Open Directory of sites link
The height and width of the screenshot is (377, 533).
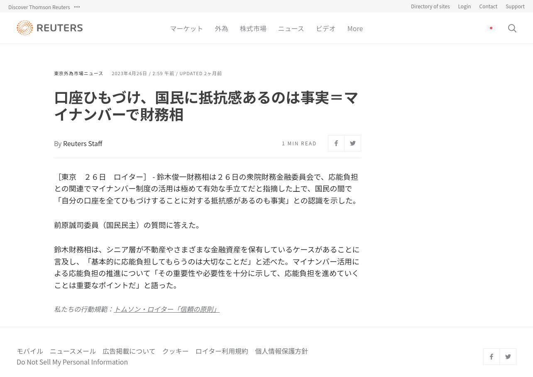click(x=430, y=6)
